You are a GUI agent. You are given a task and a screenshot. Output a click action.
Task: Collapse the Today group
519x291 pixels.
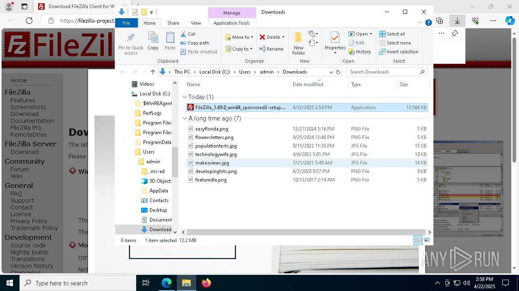(184, 97)
